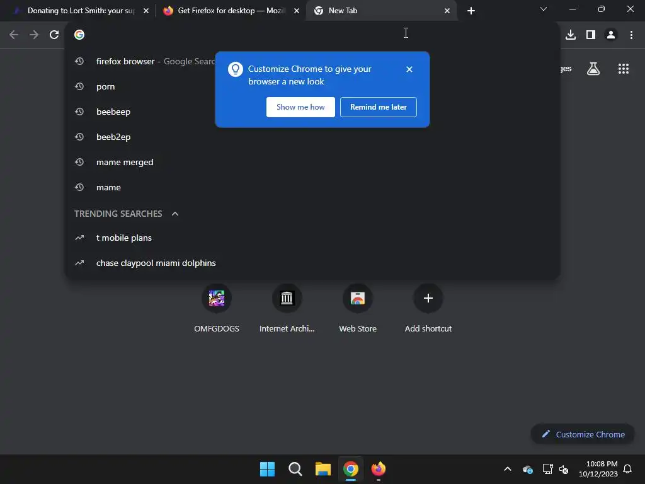645x484 pixels.
Task: Select the 'mame' history suggestion
Action: (x=312, y=187)
